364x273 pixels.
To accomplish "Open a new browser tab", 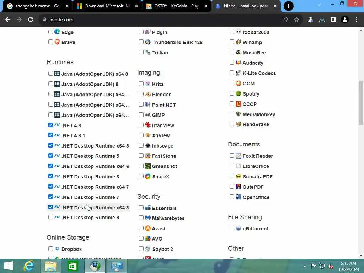I will click(x=289, y=6).
